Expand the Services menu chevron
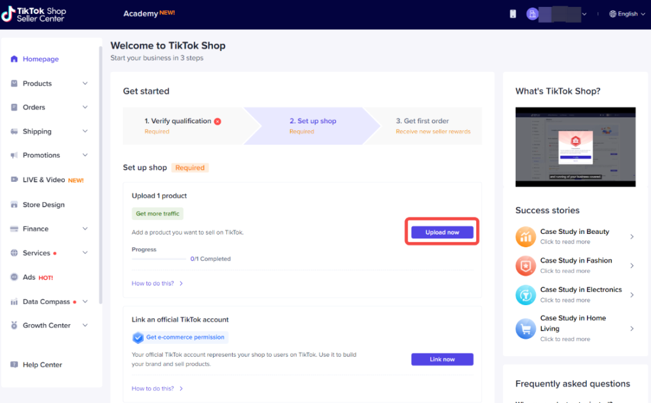Image resolution: width=651 pixels, height=403 pixels. [x=85, y=253]
